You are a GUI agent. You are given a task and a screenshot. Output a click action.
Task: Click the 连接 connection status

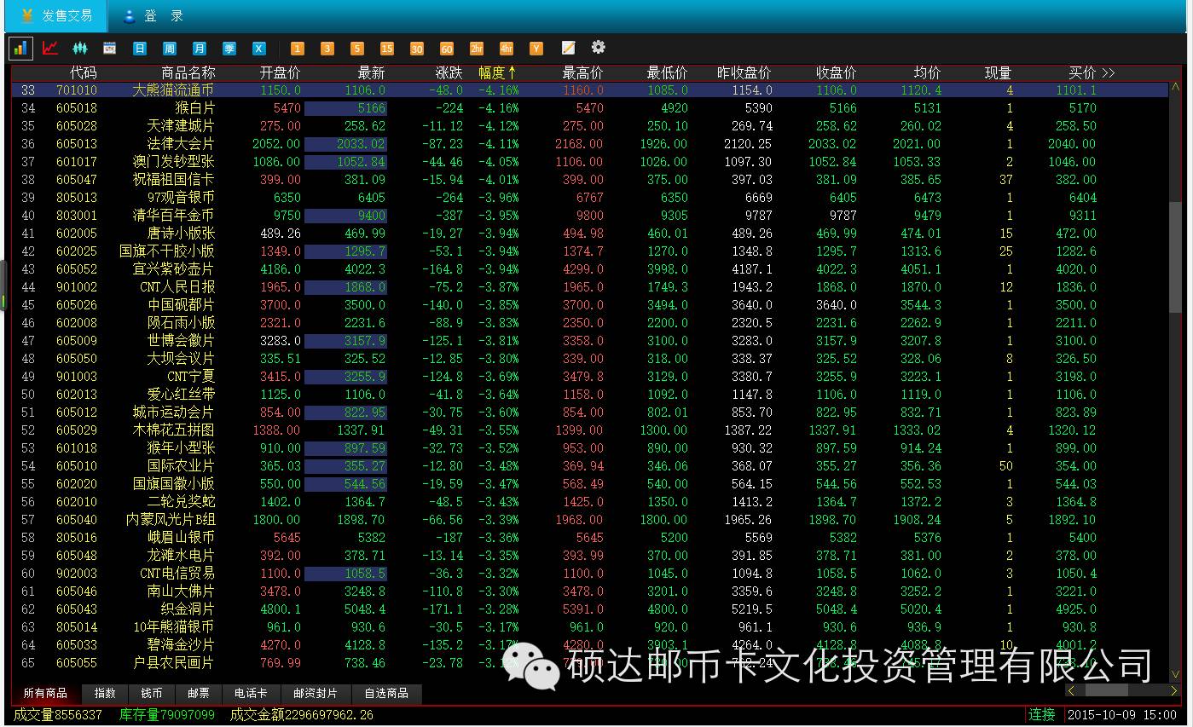(1042, 714)
